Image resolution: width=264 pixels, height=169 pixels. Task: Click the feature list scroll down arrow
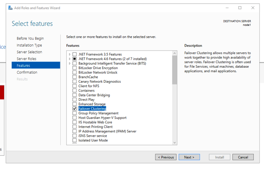[x=175, y=143]
